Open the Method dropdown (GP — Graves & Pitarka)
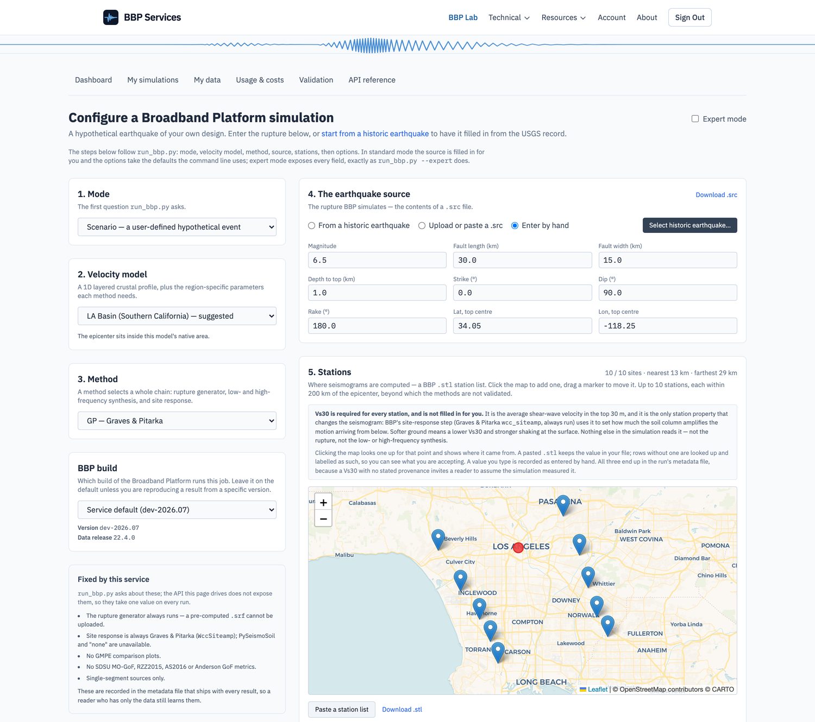This screenshot has width=815, height=722. click(x=177, y=421)
